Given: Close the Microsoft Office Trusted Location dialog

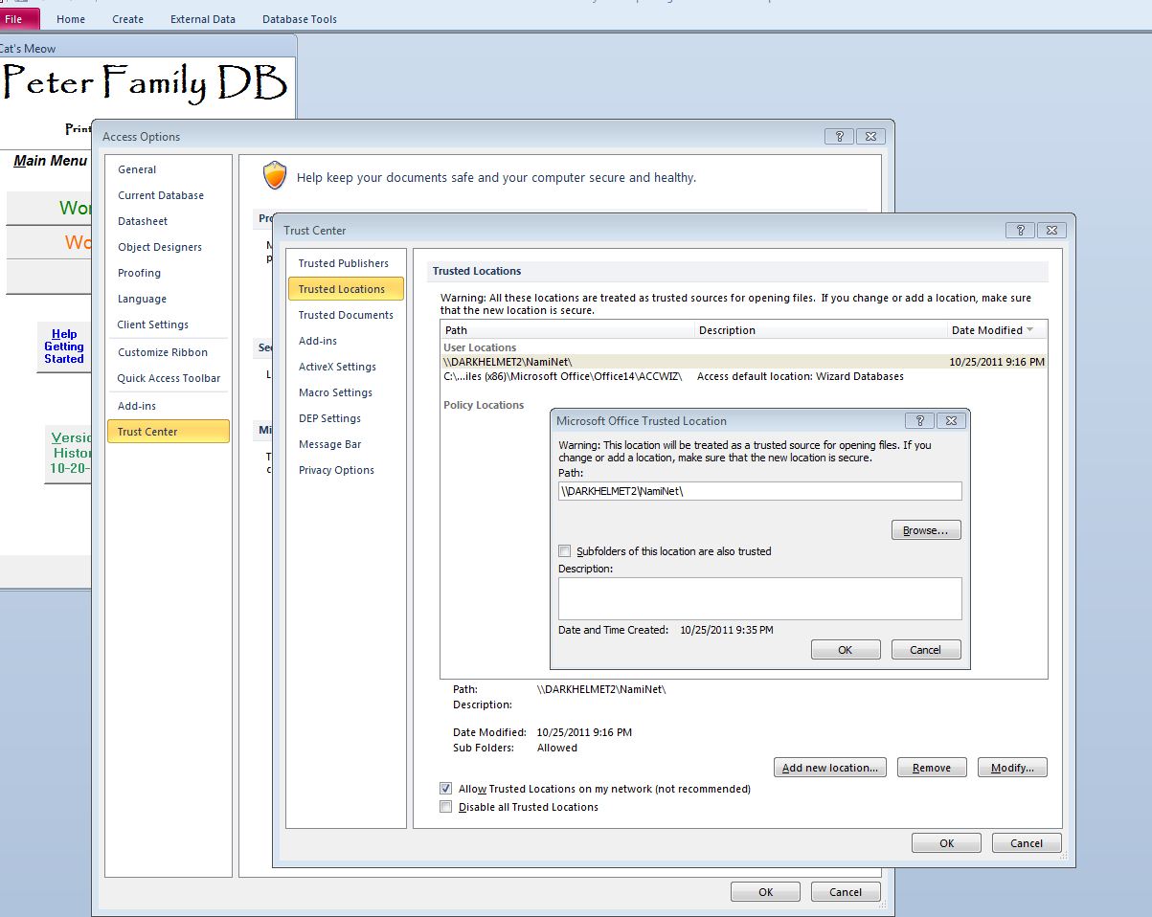Looking at the screenshot, I should tap(950, 420).
